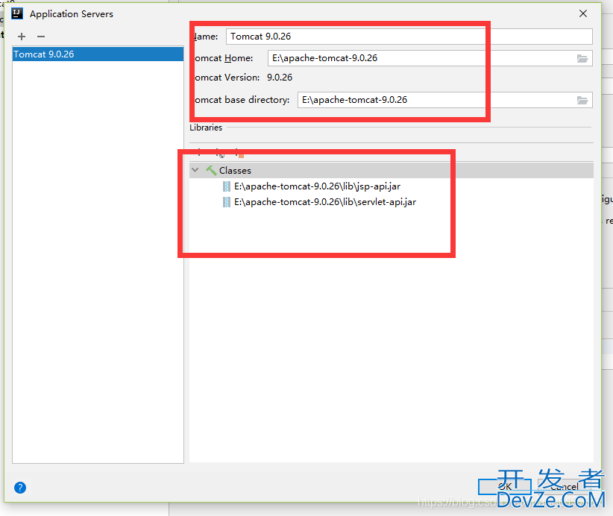Click the hammer icon beside Classes
The height and width of the screenshot is (516, 613).
(211, 171)
